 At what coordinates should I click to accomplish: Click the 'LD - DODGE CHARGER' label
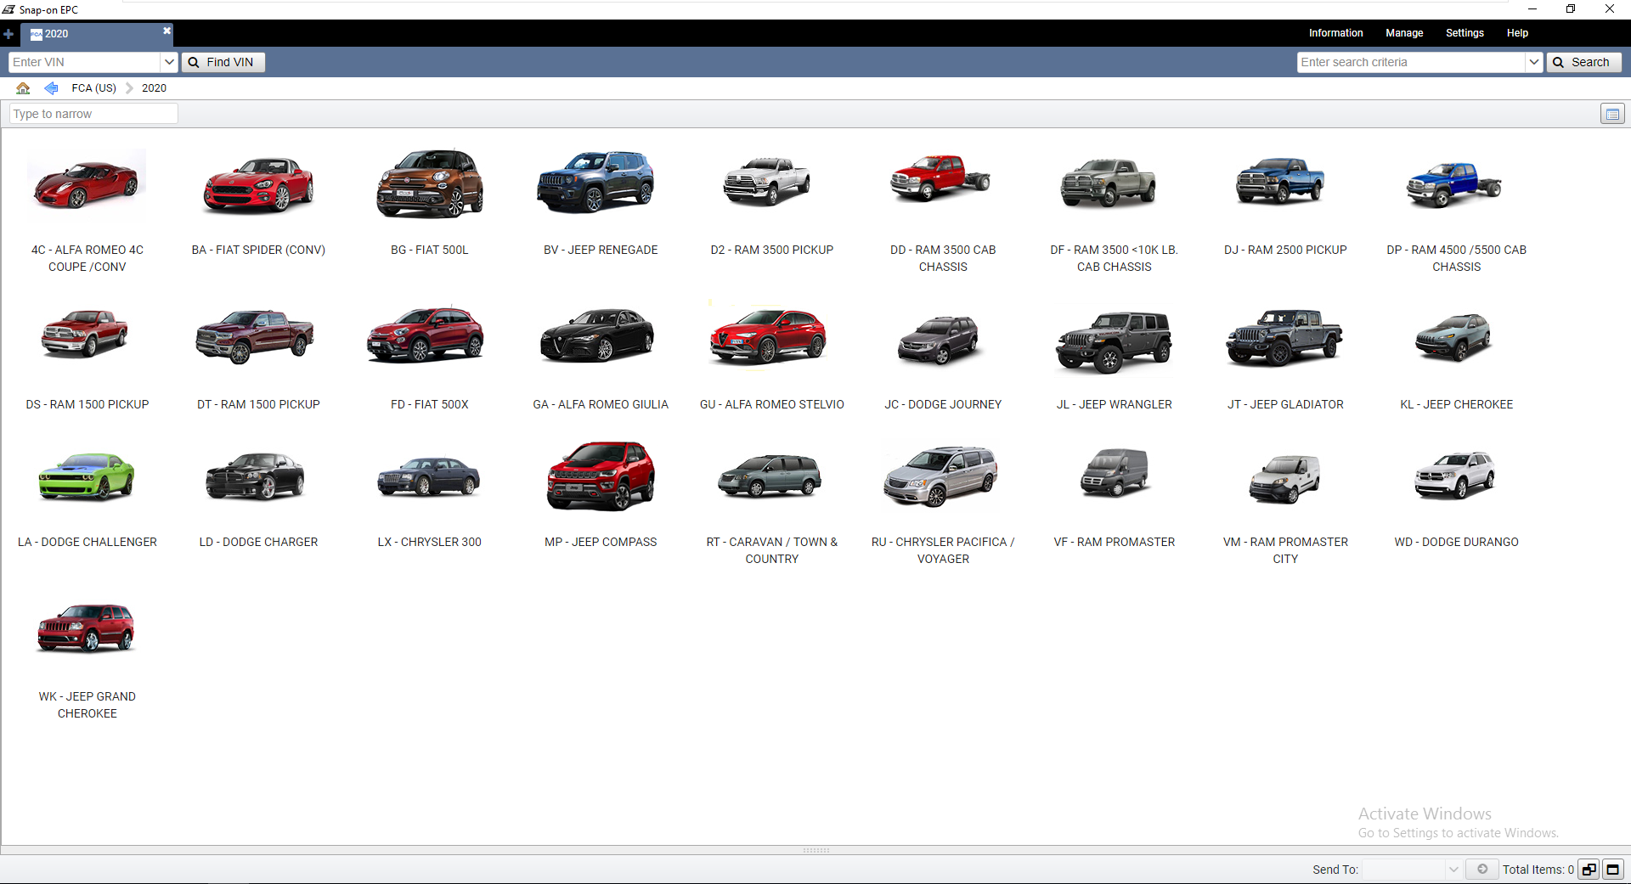click(x=258, y=542)
